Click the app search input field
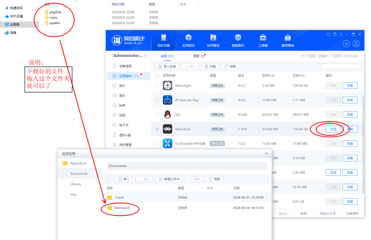 coord(338,66)
